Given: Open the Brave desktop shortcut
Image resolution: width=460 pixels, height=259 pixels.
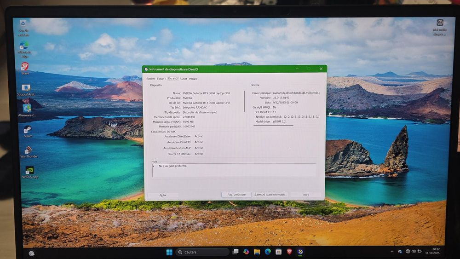Looking at the screenshot, I should pos(25,69).
